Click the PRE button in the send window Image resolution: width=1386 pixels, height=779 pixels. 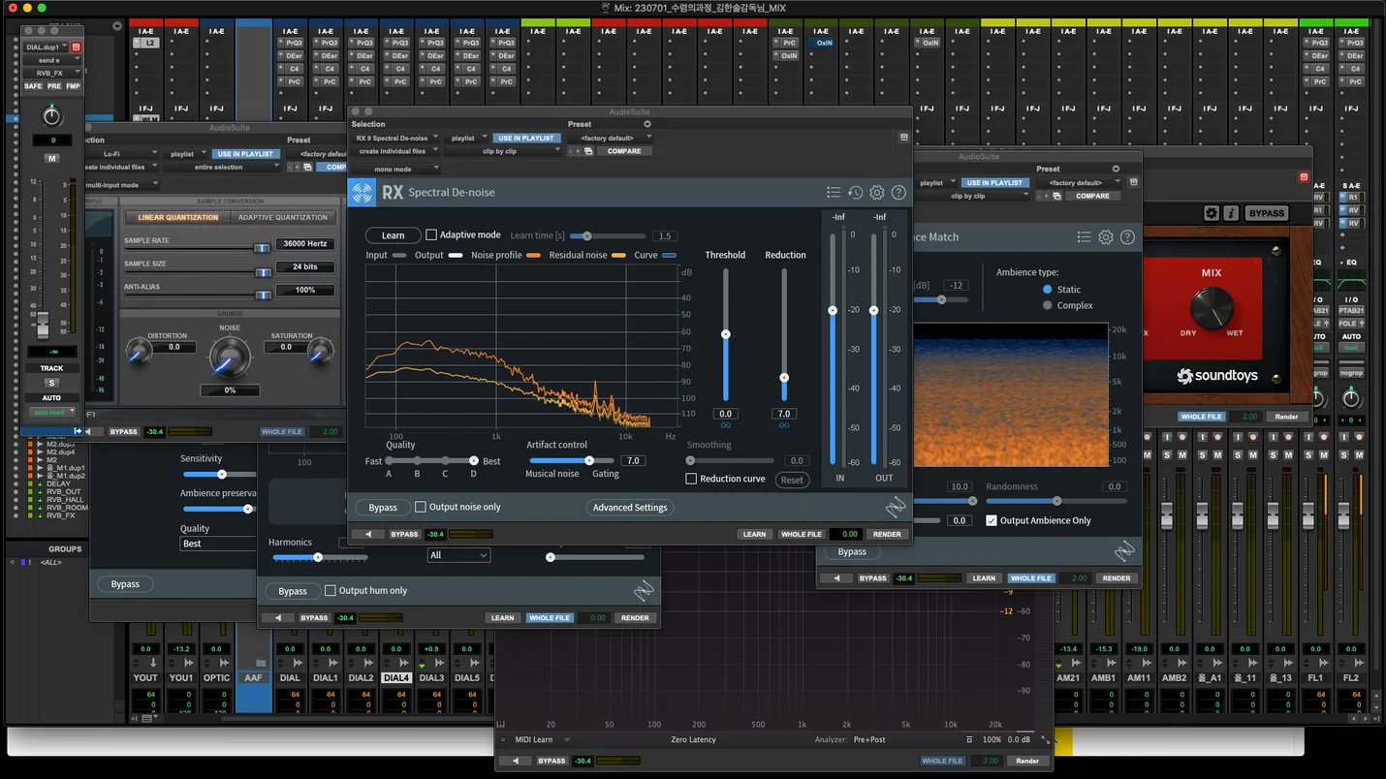54,86
